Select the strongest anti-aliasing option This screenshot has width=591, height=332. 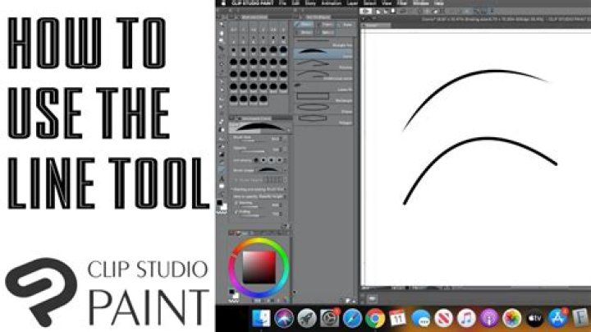279,159
